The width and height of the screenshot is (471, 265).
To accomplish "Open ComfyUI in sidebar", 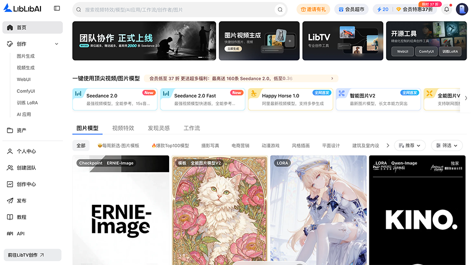I will tap(25, 91).
